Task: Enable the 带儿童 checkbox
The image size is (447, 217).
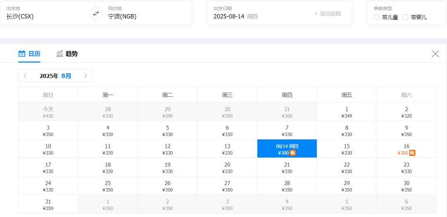Action: [x=376, y=17]
